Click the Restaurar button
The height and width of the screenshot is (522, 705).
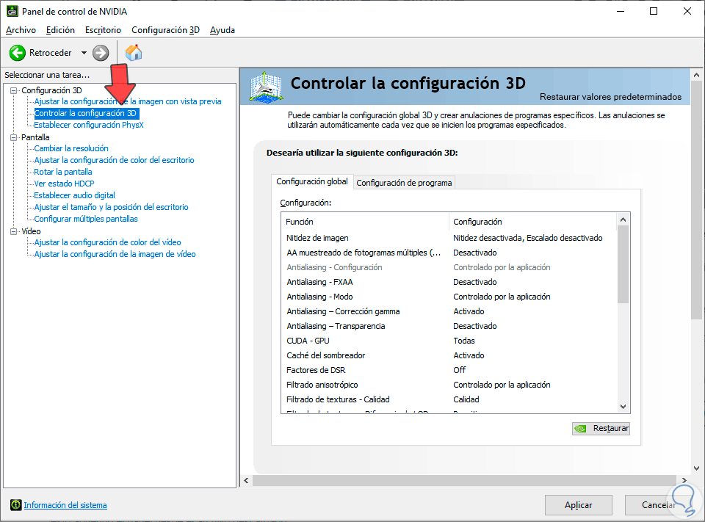click(601, 429)
